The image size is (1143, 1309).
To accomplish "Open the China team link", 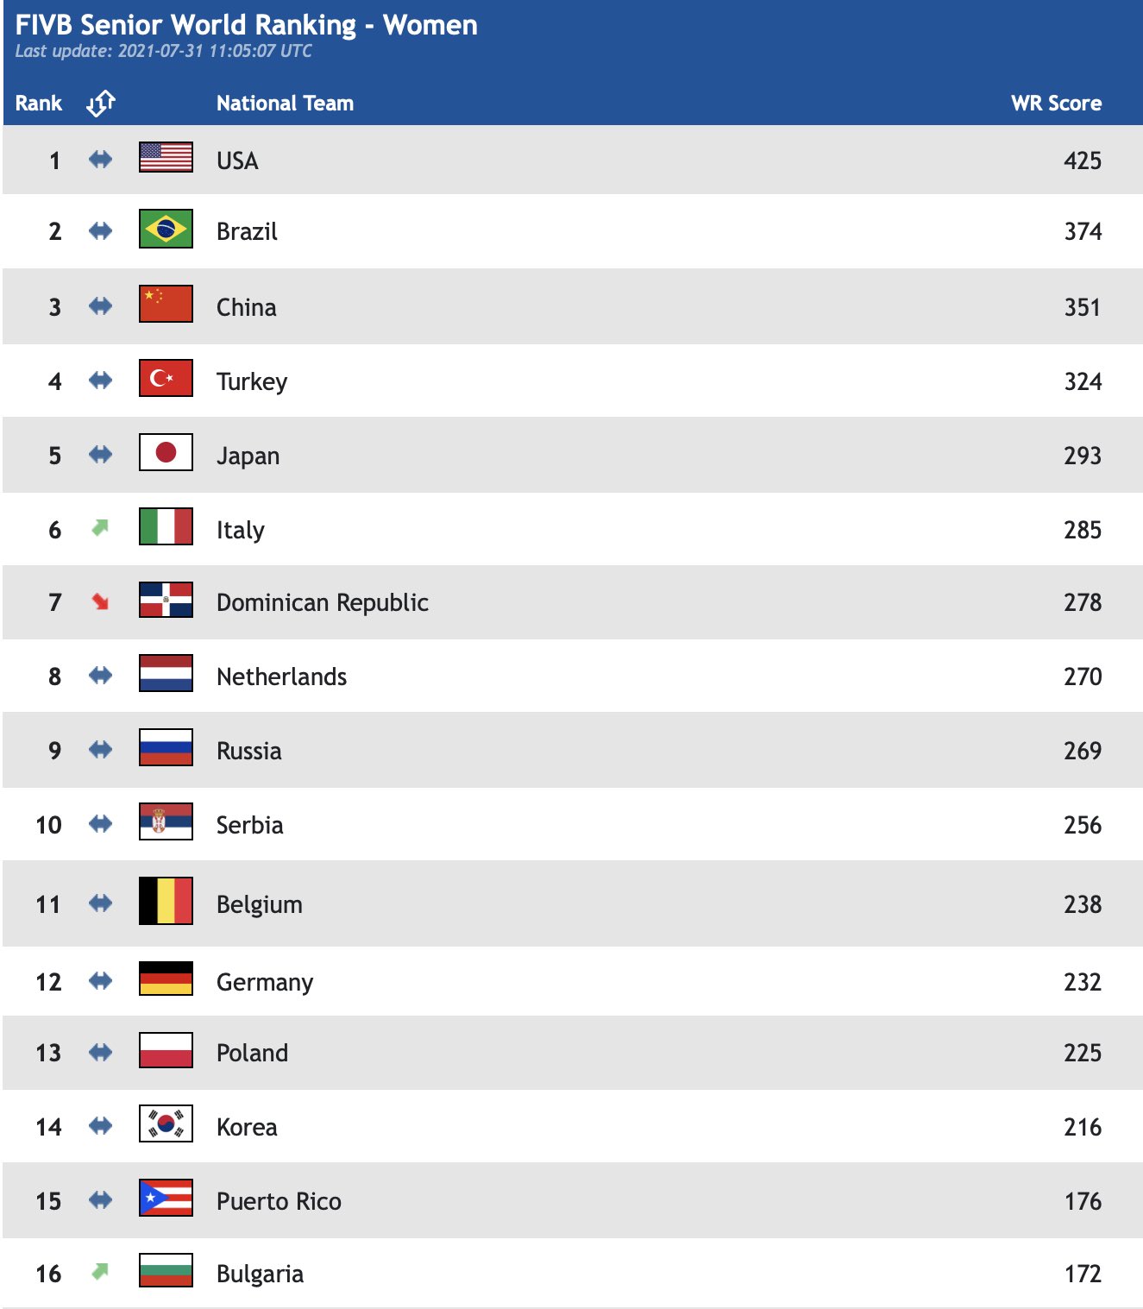I will pos(246,307).
